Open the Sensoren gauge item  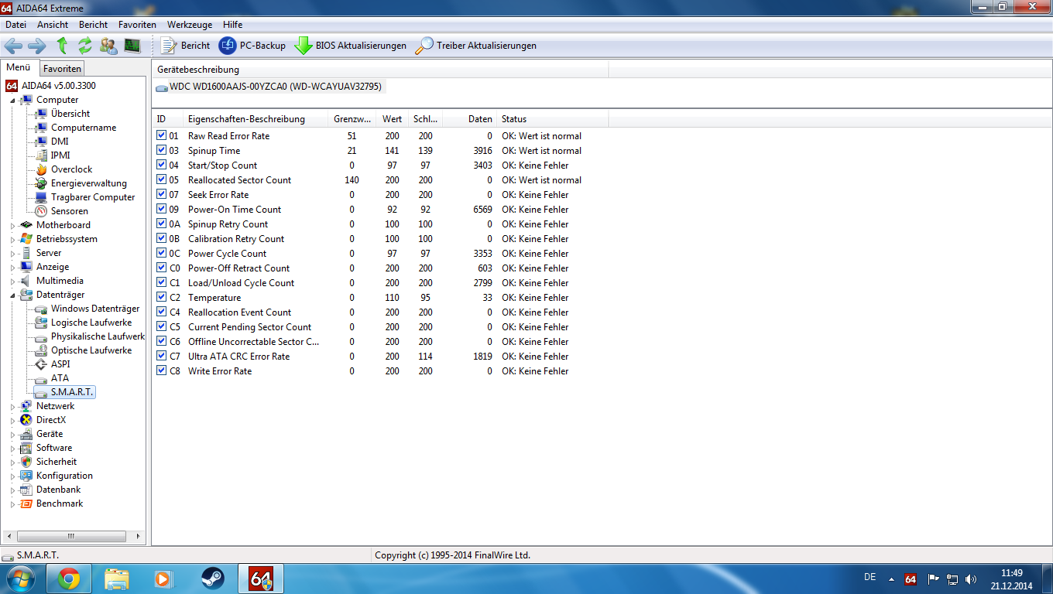pyautogui.click(x=69, y=211)
